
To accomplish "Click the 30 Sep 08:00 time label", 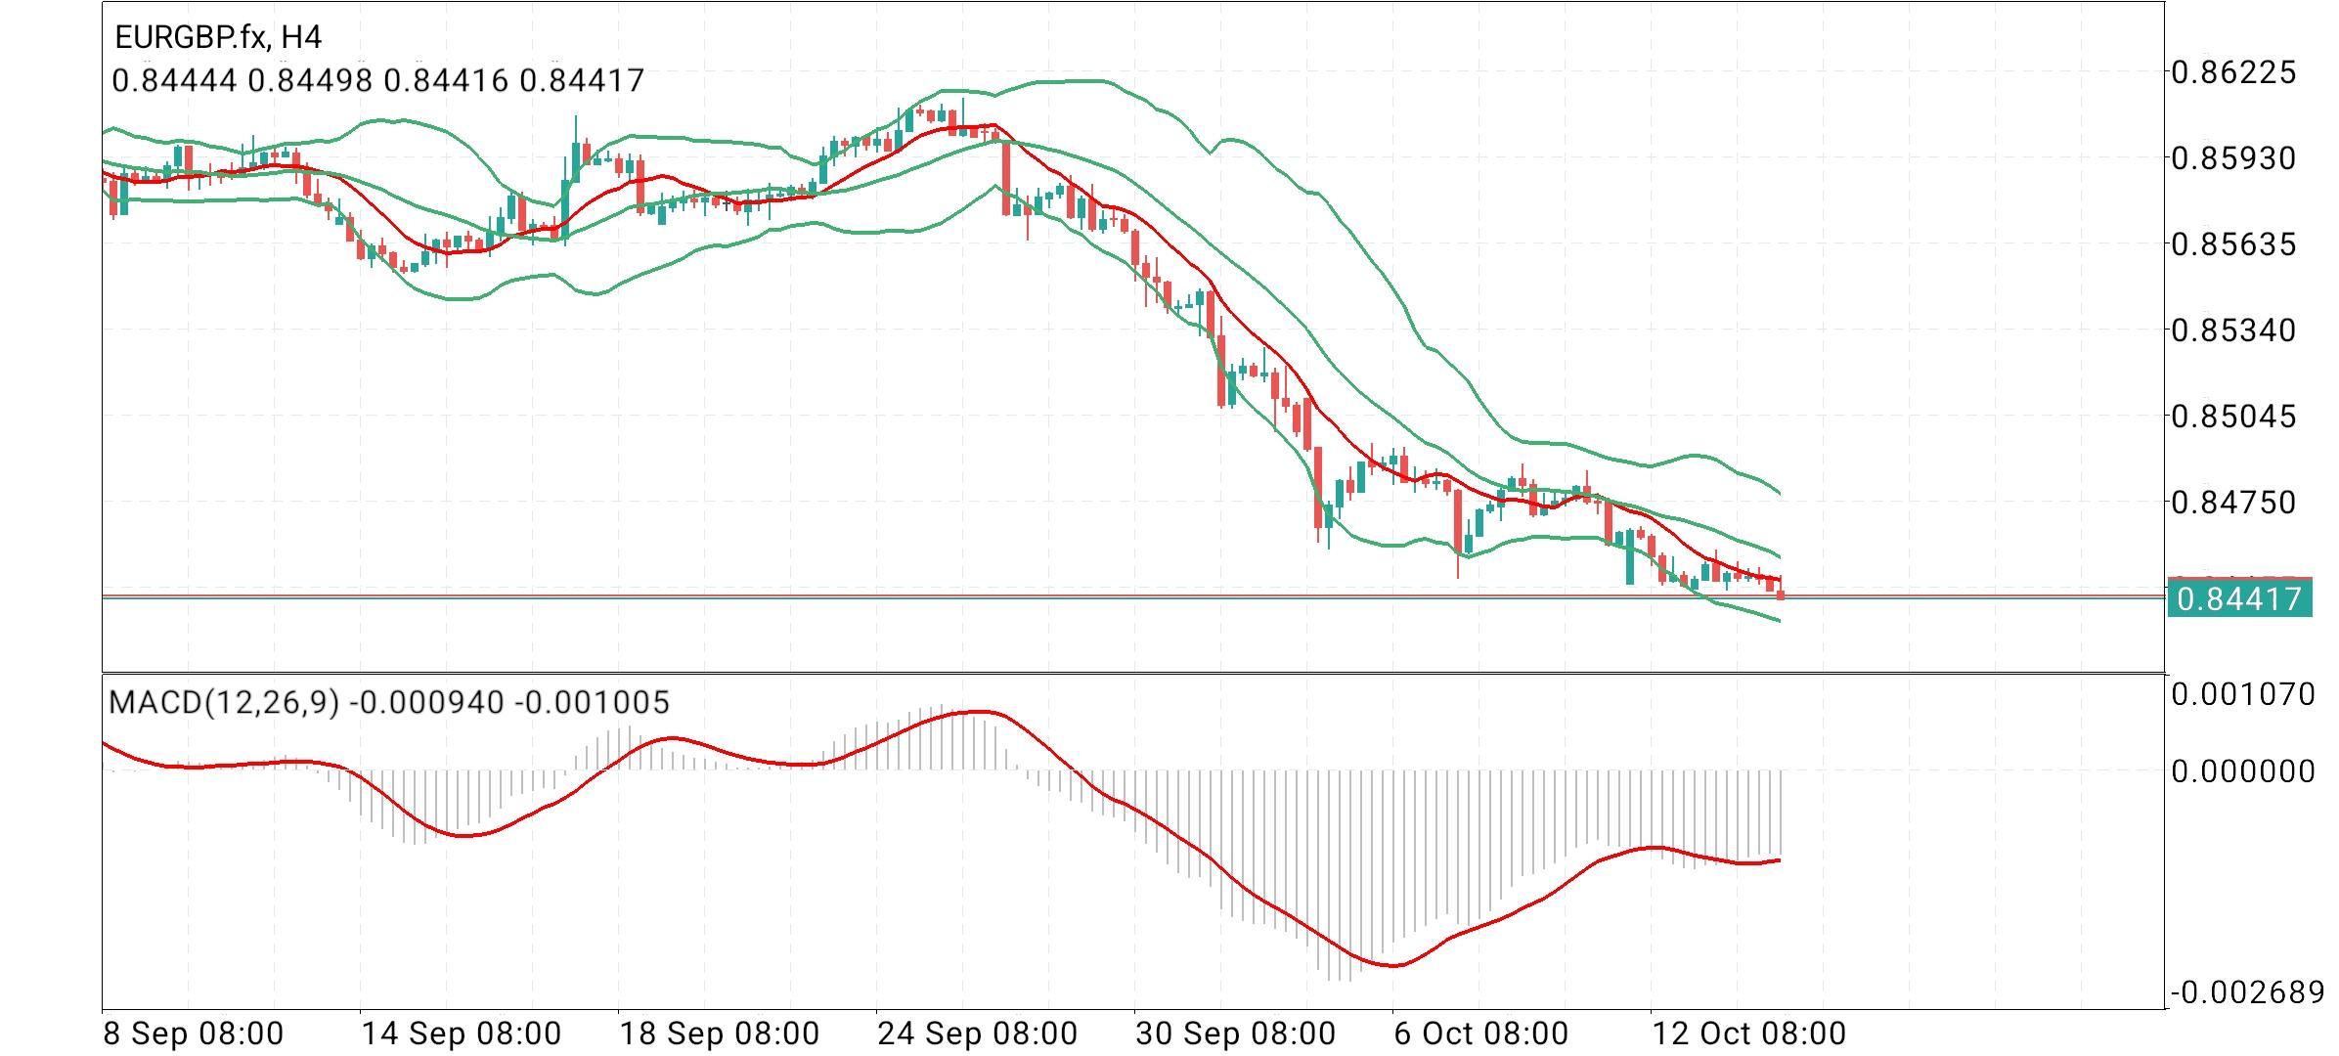I will point(1236,1034).
